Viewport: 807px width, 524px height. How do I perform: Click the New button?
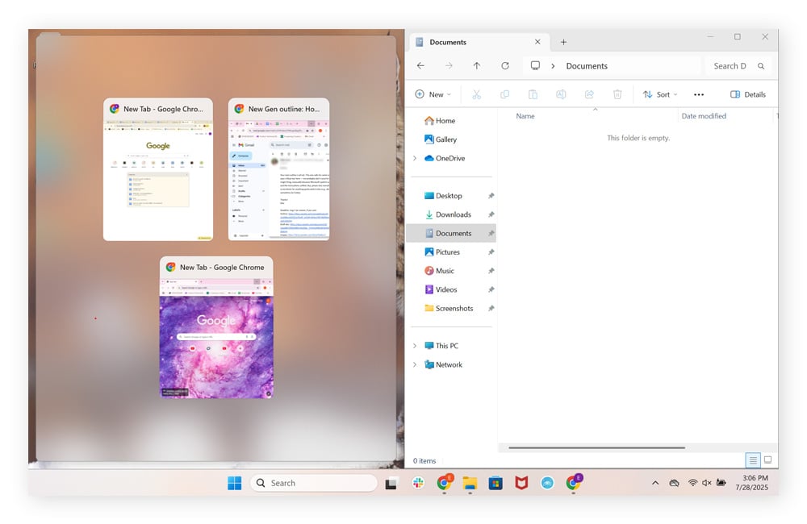pos(433,94)
